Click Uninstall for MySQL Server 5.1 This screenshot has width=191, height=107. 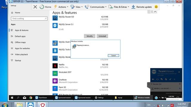coord(102,36)
